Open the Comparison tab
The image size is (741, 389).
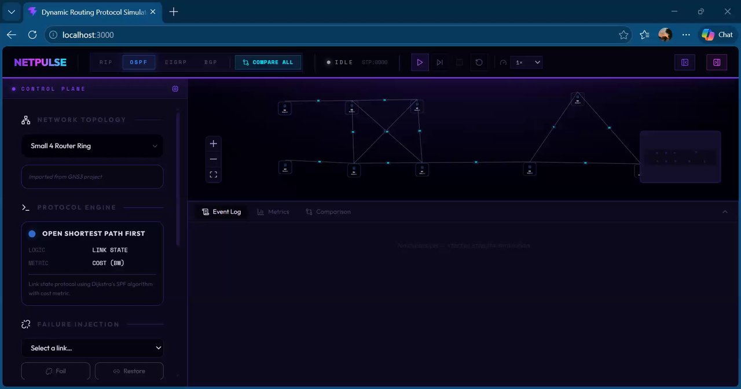[x=328, y=212]
